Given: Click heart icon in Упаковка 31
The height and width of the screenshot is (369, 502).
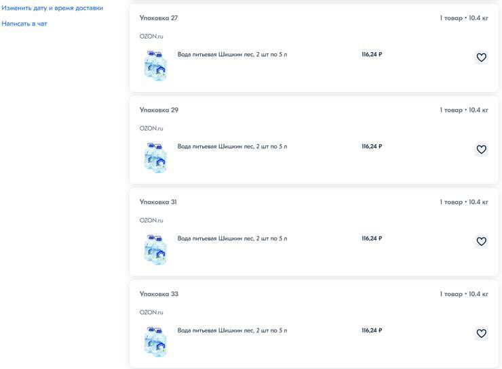Looking at the screenshot, I should point(481,242).
